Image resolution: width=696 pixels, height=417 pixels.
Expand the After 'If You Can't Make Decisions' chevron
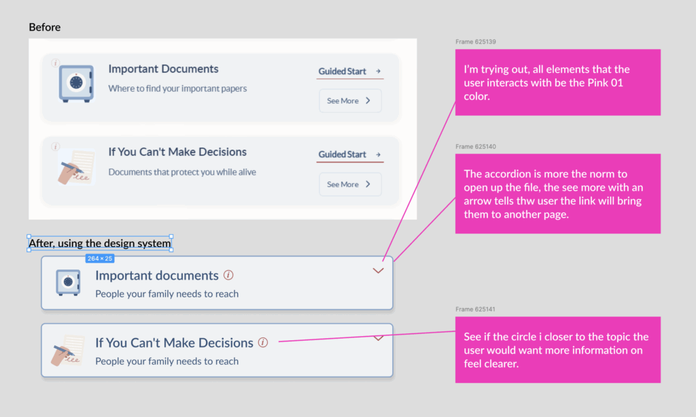pyautogui.click(x=379, y=337)
